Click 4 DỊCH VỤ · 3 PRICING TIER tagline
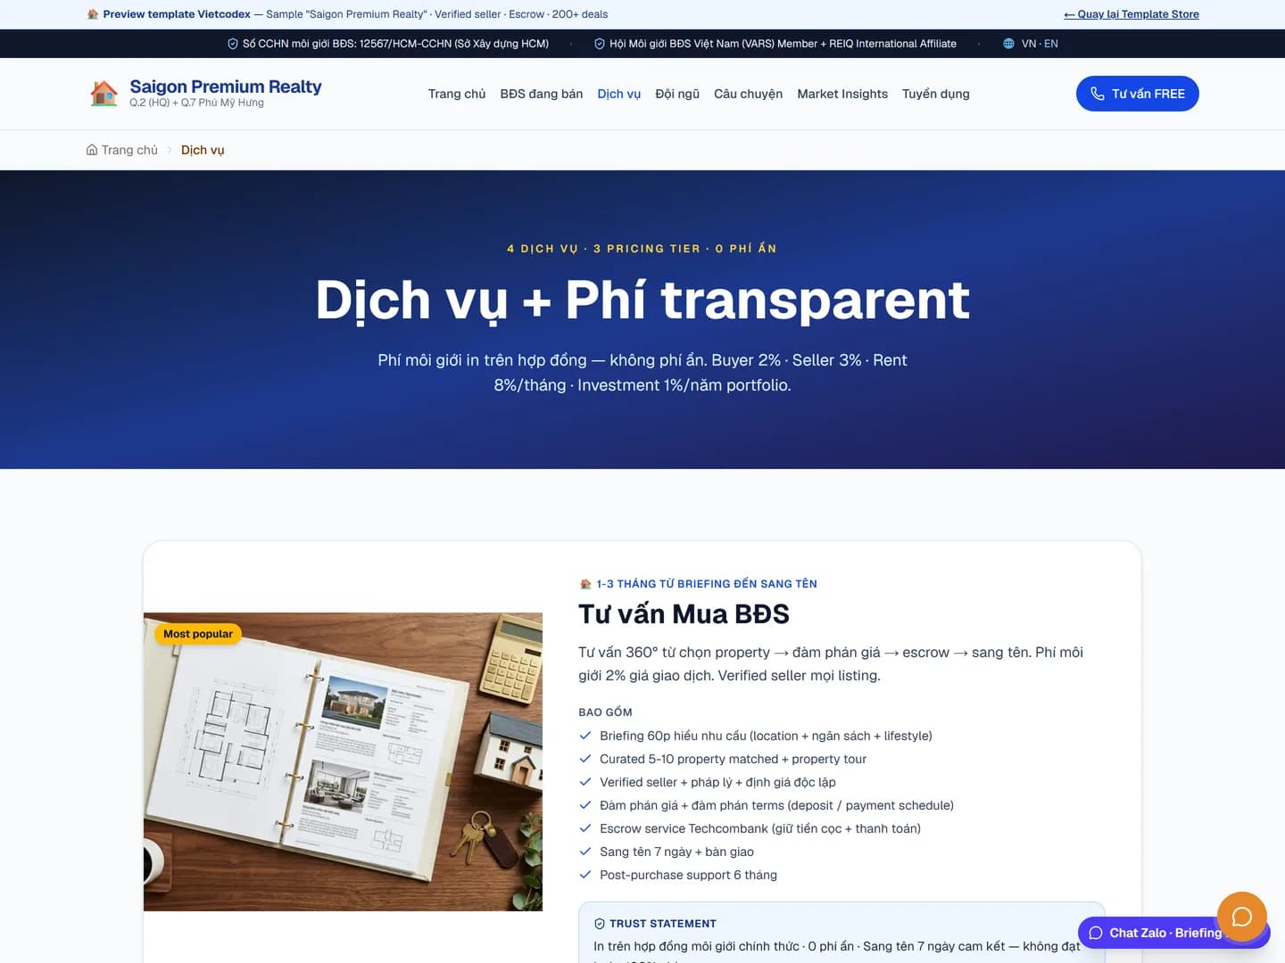The height and width of the screenshot is (963, 1285). [x=642, y=249]
